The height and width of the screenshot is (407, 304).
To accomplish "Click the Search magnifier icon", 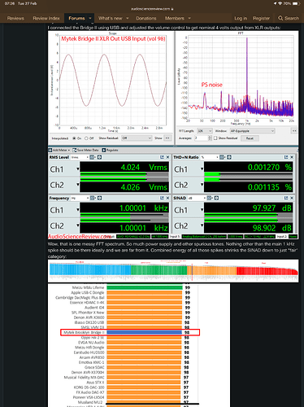I will pos(280,18).
